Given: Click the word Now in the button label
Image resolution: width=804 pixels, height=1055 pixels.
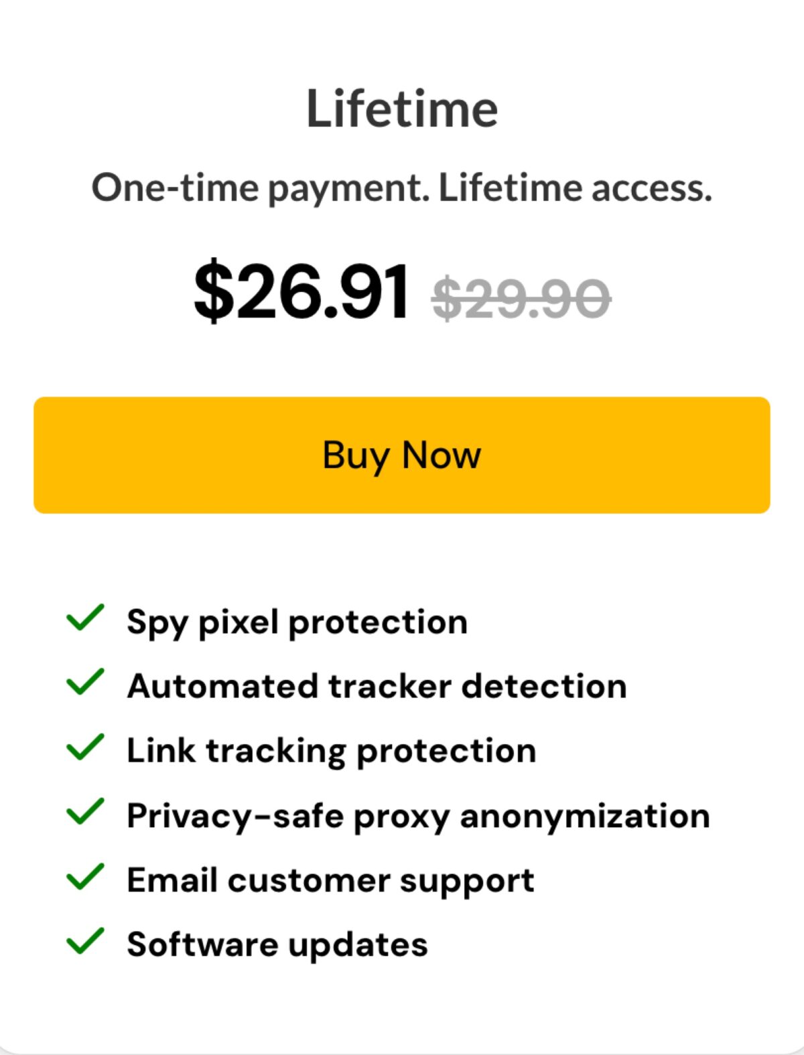Looking at the screenshot, I should pos(442,455).
